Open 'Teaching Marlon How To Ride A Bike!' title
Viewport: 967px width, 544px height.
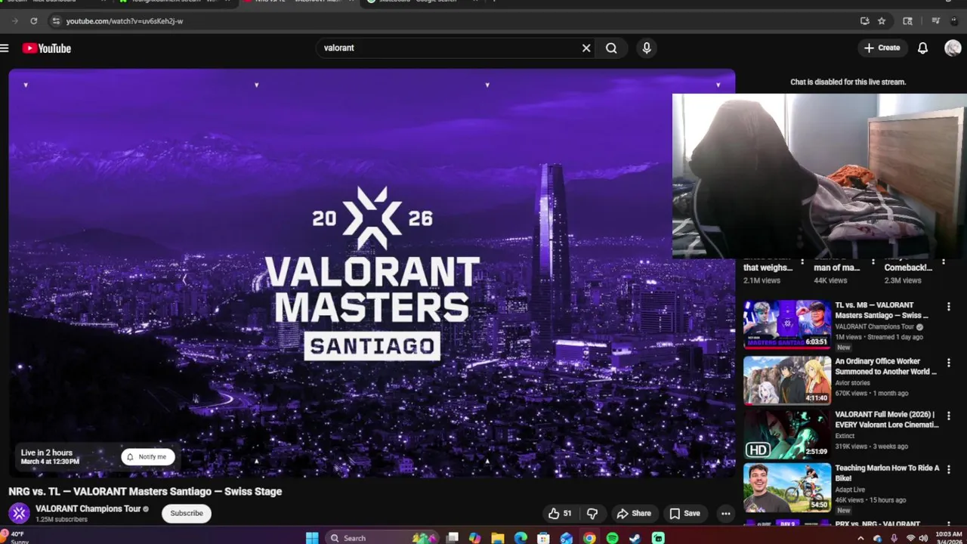tap(887, 473)
